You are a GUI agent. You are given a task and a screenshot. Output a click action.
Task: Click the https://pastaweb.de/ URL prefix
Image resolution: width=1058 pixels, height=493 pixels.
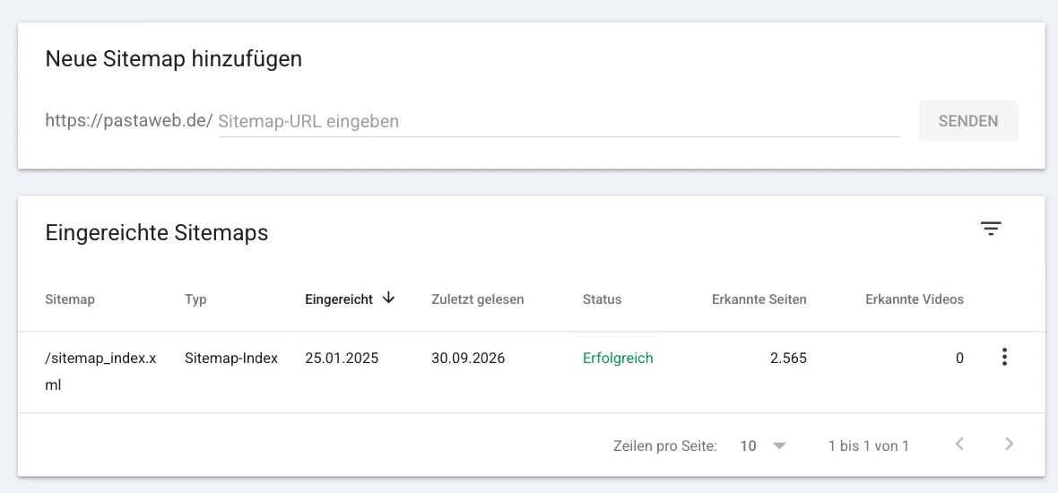(129, 121)
